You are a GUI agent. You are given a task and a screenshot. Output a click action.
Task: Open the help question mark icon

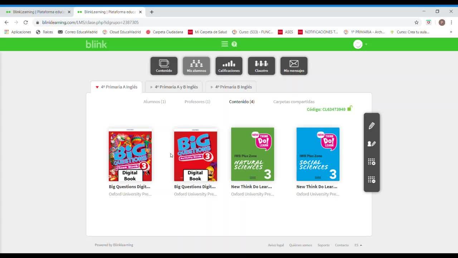234,44
